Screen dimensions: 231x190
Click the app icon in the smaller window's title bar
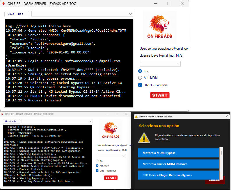click(x=2, y=114)
